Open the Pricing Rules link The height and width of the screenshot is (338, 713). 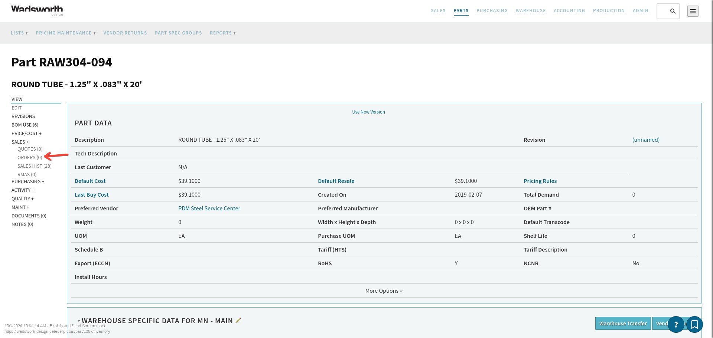pos(540,181)
